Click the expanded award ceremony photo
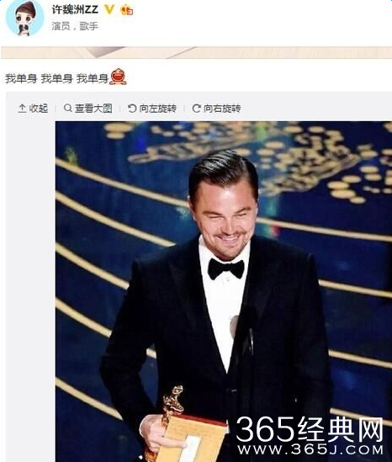Image resolution: width=392 pixels, height=462 pixels. 224,291
